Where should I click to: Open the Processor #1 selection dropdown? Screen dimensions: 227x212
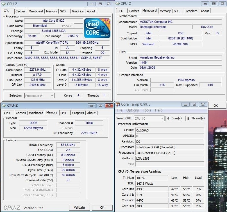point(52,96)
